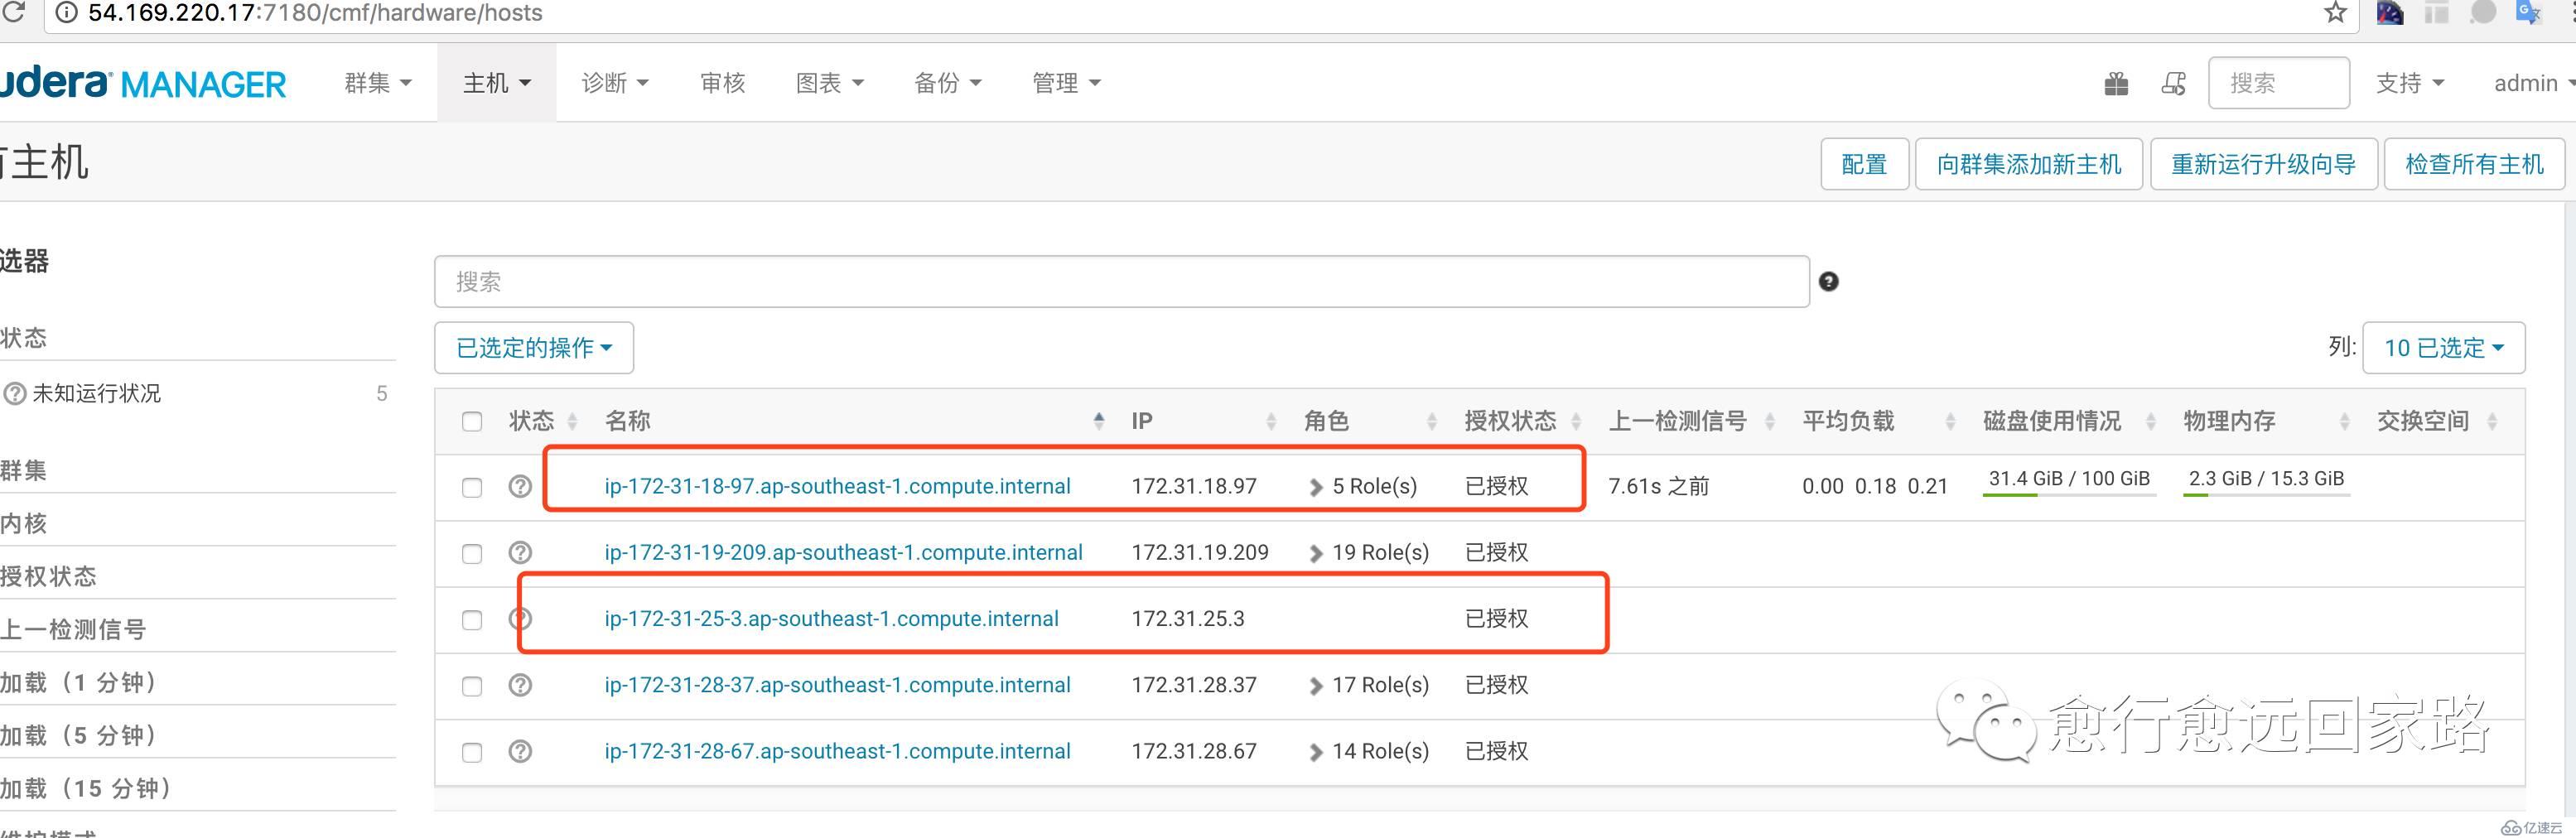Click the browser address bar URL

coord(315,13)
